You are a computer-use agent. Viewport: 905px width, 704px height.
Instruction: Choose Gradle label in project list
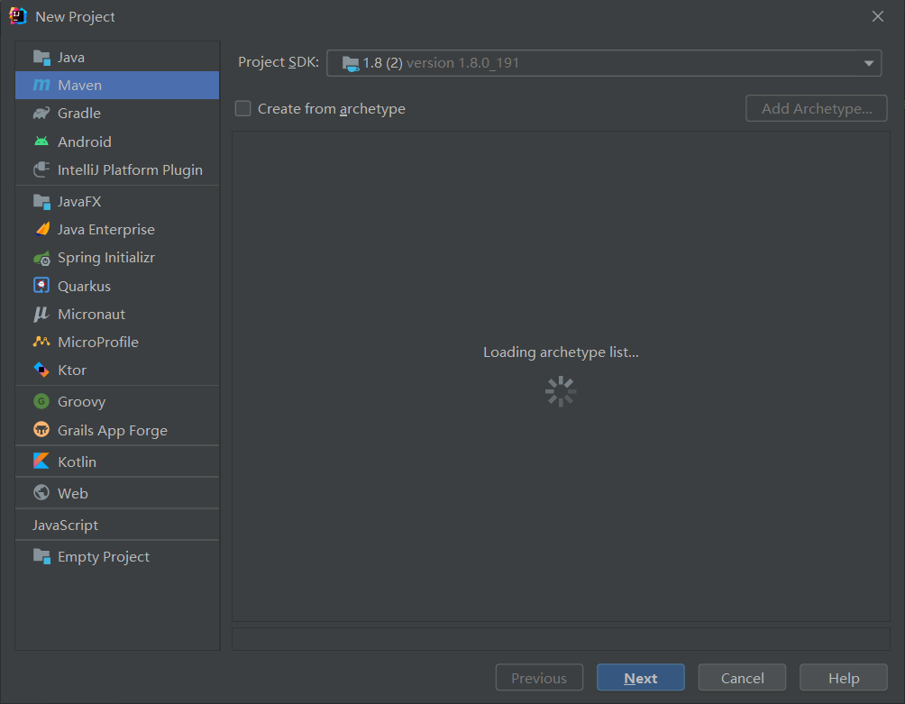click(79, 113)
